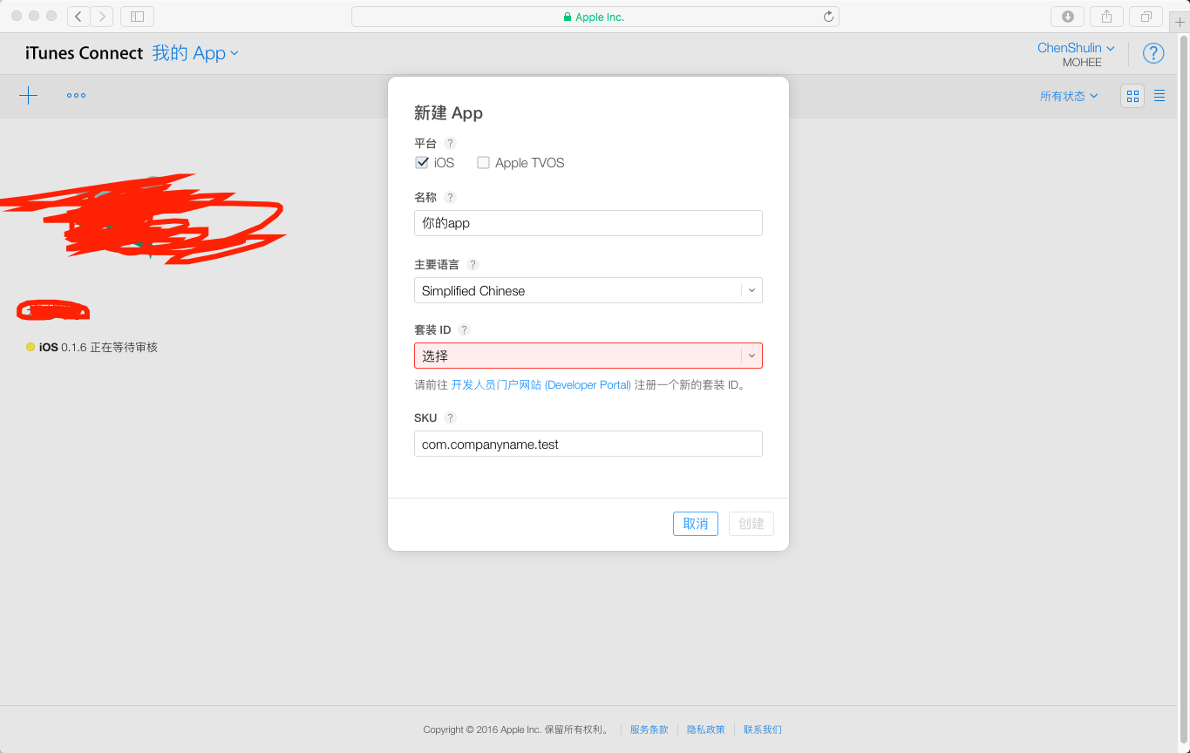
Task: Show help for 套装 ID field
Action: click(464, 330)
